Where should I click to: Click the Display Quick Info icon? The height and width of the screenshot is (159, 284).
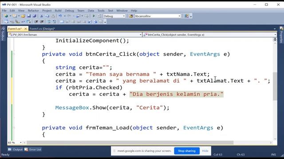click(17, 22)
